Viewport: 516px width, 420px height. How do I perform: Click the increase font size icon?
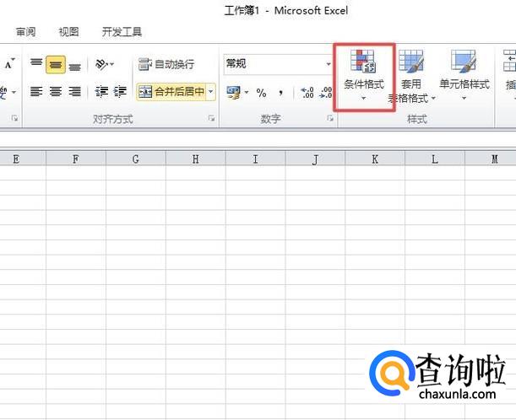pos(9,64)
